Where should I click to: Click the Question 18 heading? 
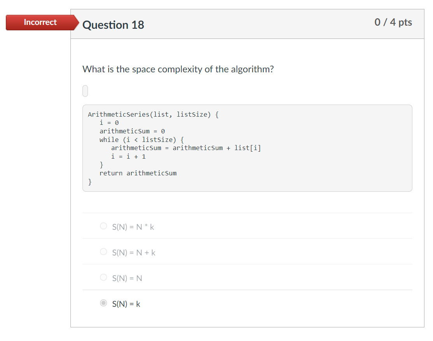click(113, 25)
